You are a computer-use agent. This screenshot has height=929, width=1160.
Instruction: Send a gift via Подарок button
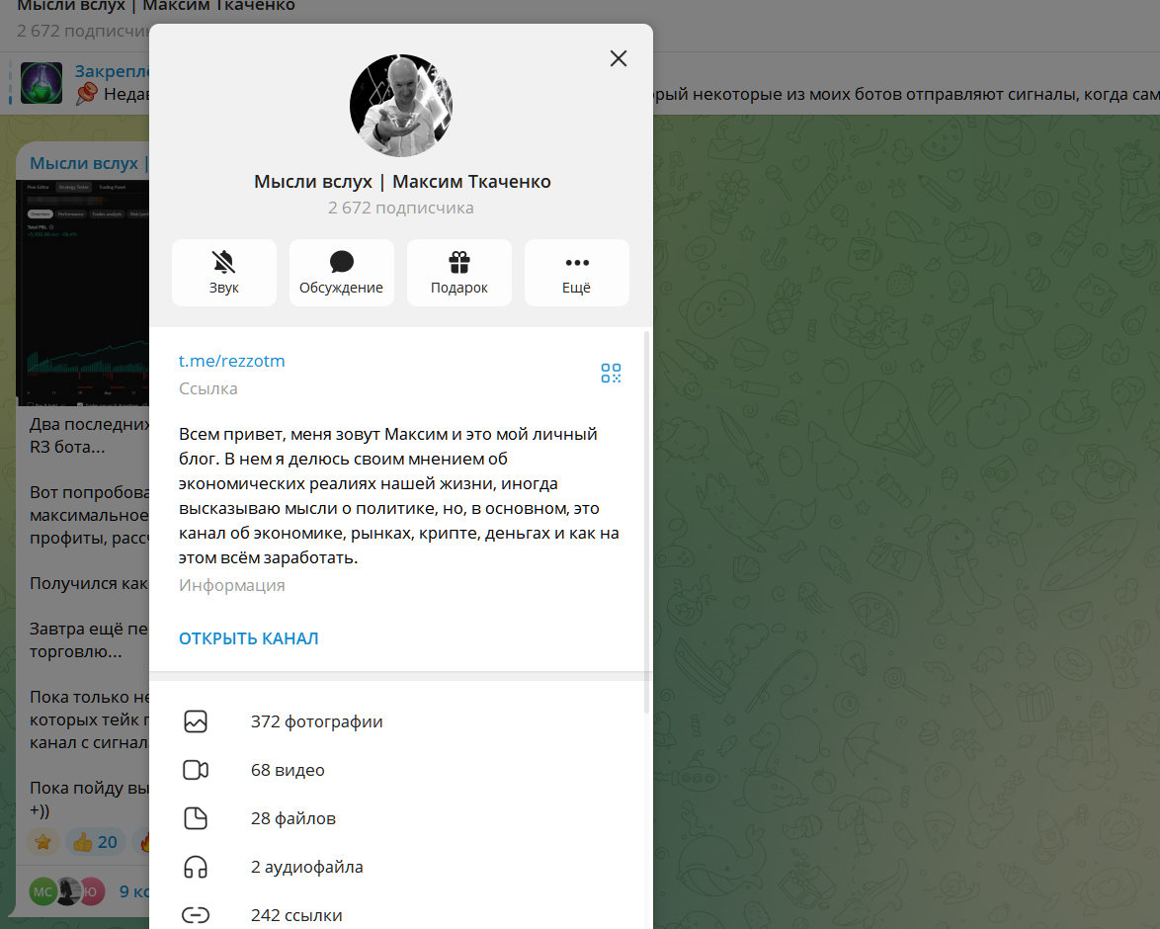tap(459, 273)
